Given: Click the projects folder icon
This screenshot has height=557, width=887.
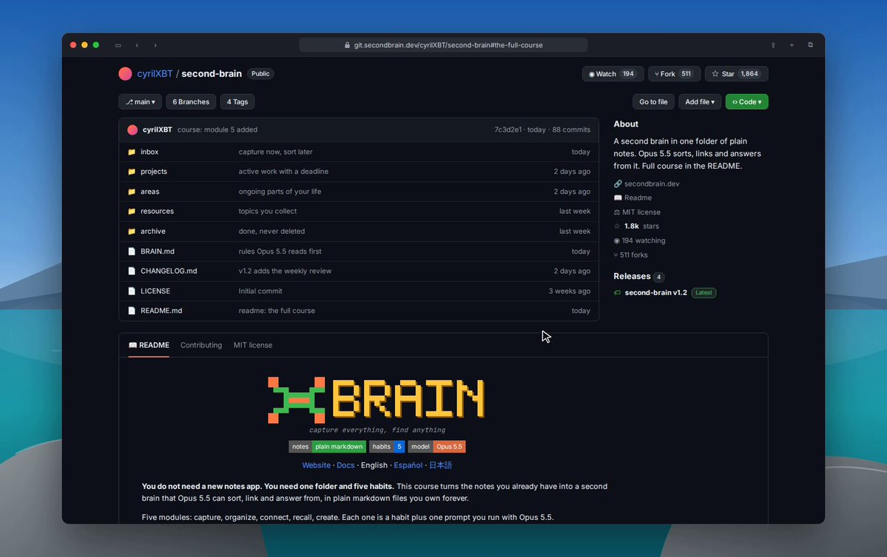Looking at the screenshot, I should [132, 172].
